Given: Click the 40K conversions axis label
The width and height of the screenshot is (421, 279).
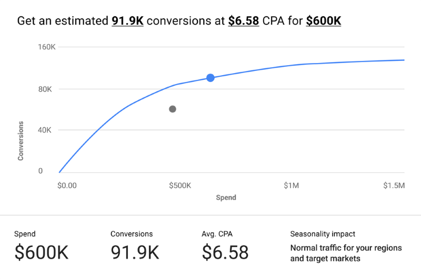Looking at the screenshot, I should tap(45, 130).
